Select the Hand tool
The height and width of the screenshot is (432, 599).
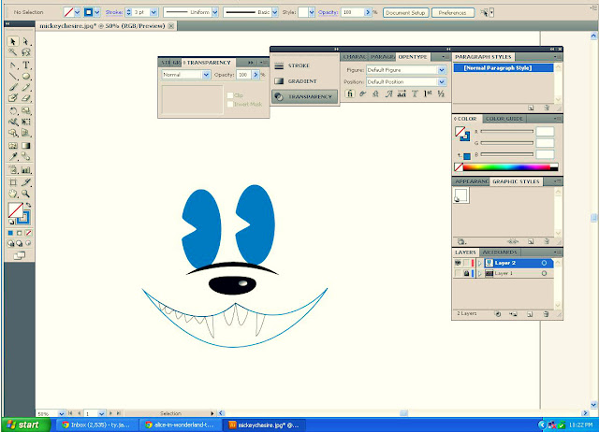(x=12, y=194)
